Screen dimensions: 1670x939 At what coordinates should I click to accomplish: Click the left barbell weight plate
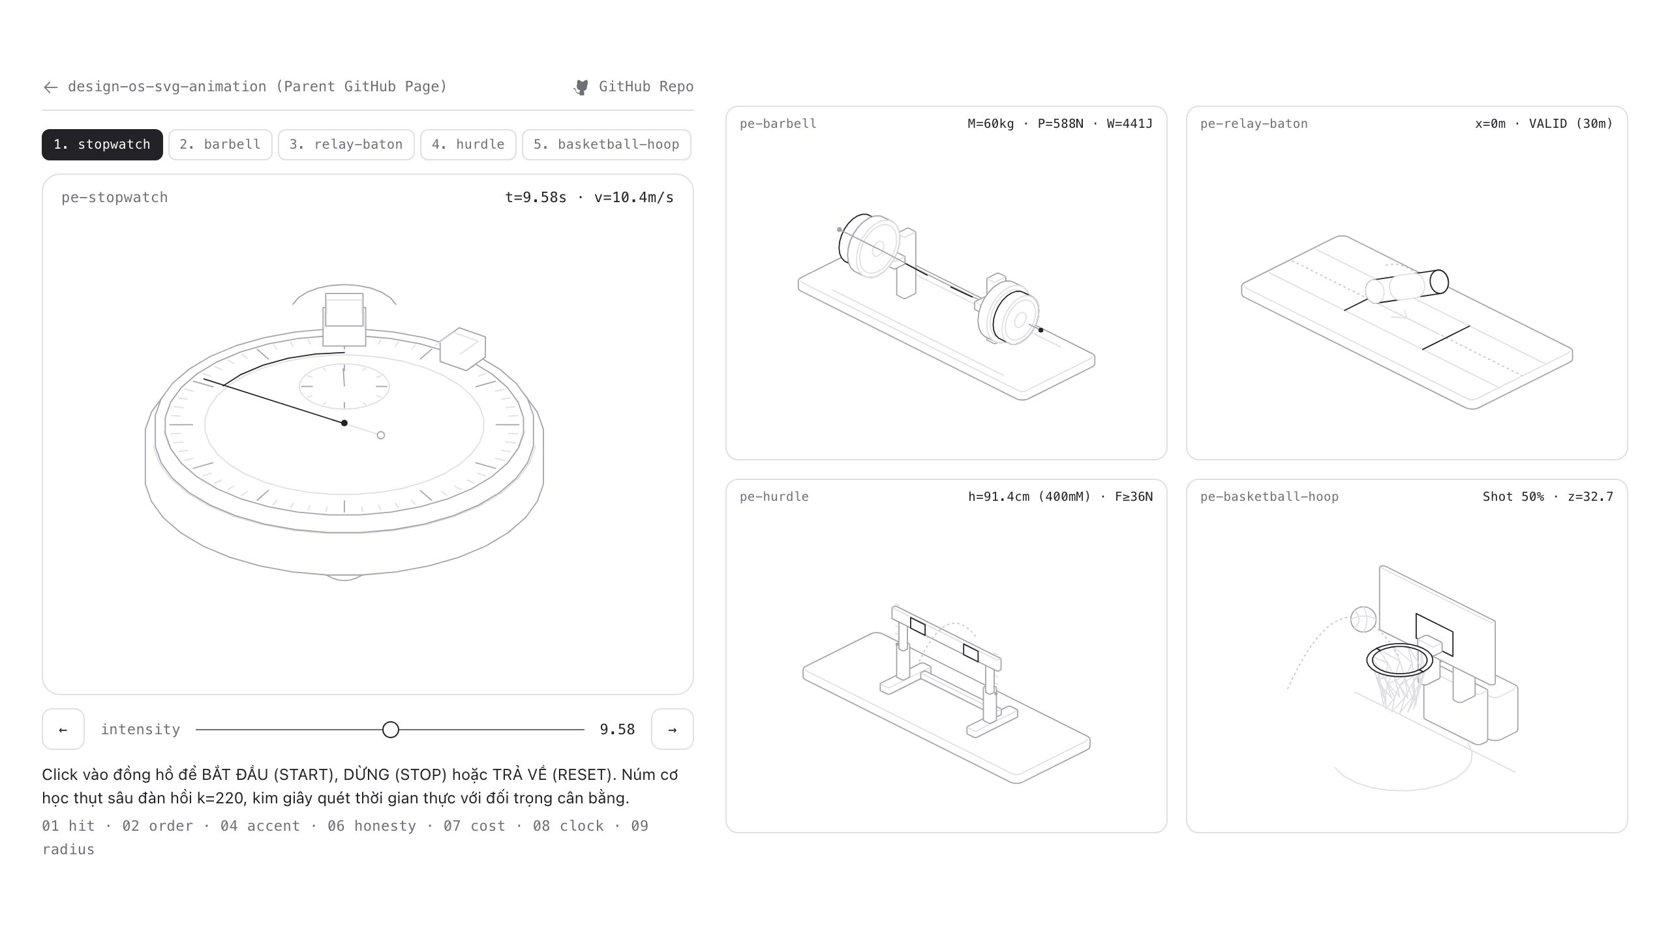[x=870, y=246]
